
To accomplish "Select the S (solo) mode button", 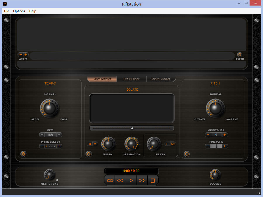I will click(90, 144).
